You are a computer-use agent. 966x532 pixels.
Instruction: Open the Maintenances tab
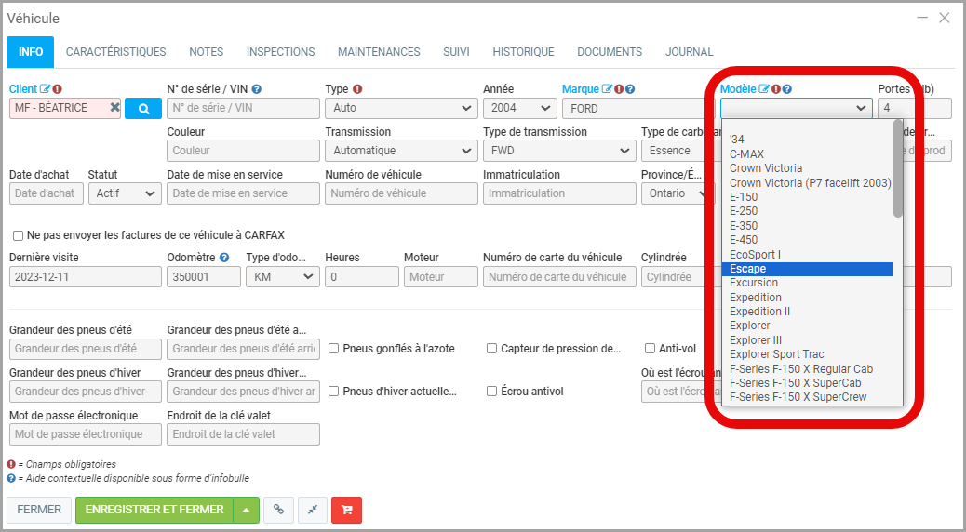379,52
